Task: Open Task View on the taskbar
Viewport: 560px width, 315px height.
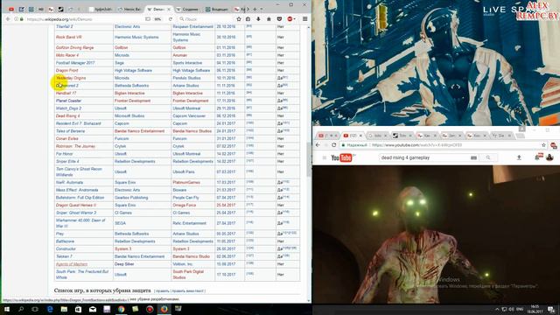Action: tap(35, 309)
